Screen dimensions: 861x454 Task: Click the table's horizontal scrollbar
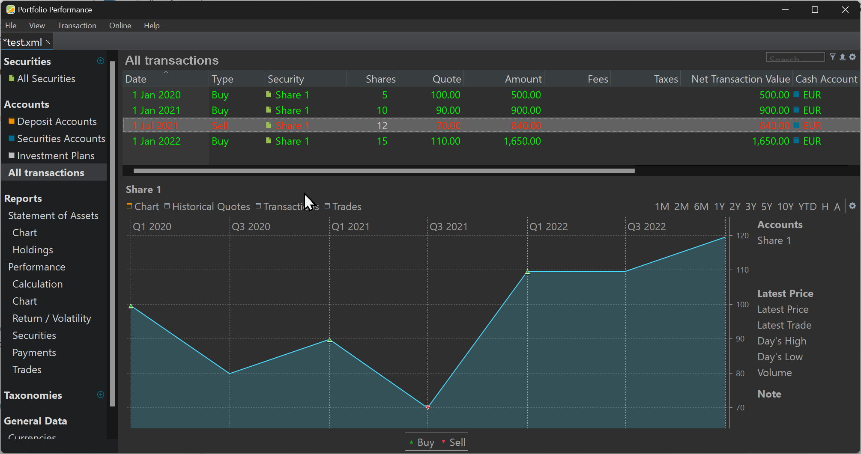384,171
